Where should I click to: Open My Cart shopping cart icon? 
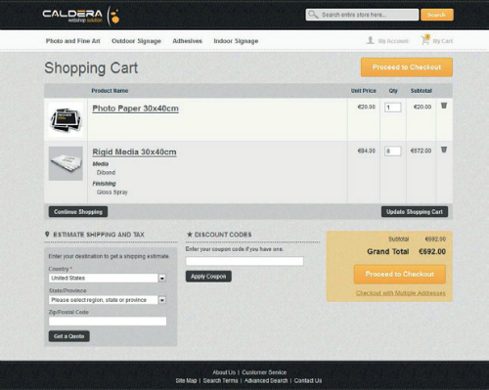(425, 40)
